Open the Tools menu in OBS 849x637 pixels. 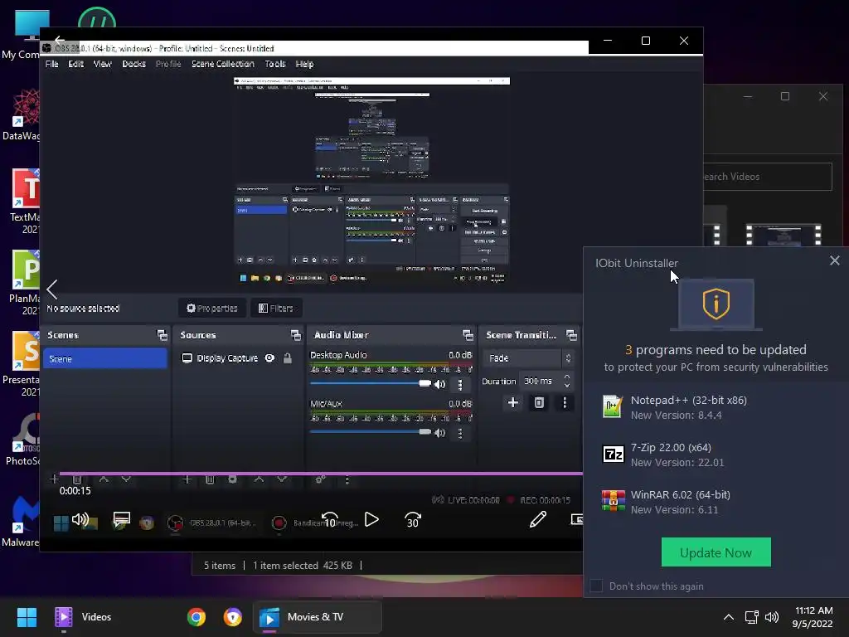coord(275,64)
